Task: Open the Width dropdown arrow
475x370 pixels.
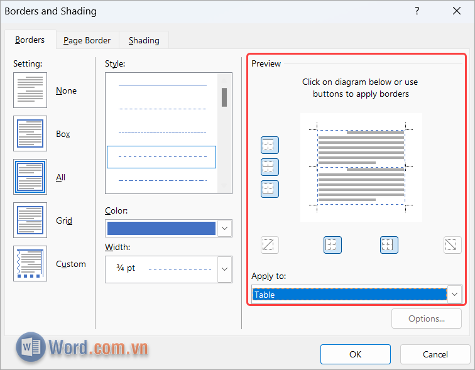Action: (x=224, y=269)
